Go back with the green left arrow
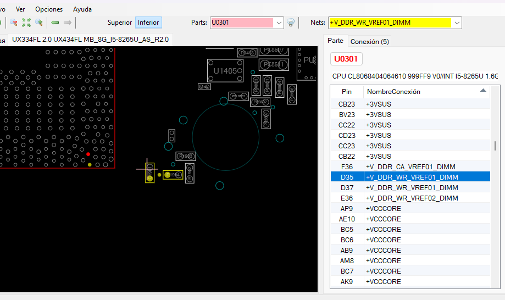 tap(55, 23)
